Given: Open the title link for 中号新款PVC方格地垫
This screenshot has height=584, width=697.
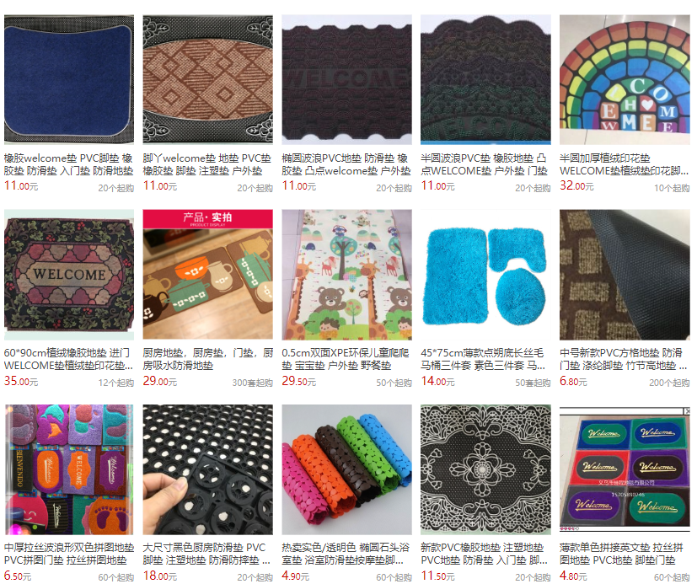Looking at the screenshot, I should [x=623, y=359].
